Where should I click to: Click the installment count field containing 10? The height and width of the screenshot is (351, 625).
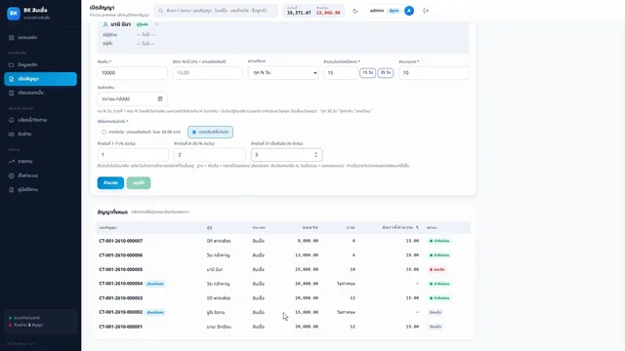click(434, 73)
